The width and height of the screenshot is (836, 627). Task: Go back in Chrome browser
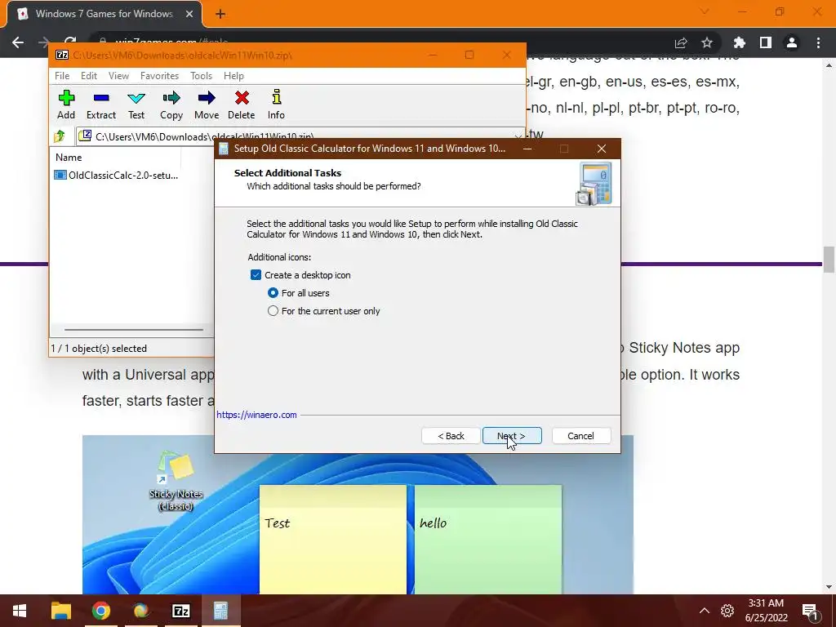click(x=18, y=42)
